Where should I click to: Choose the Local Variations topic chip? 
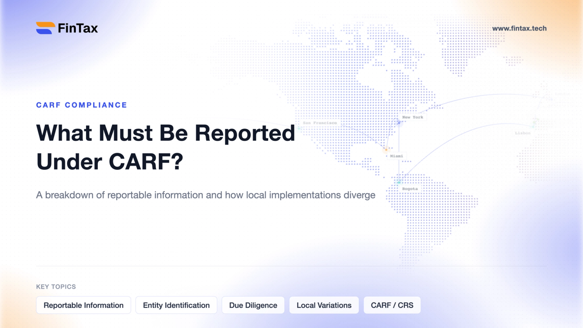(x=324, y=305)
